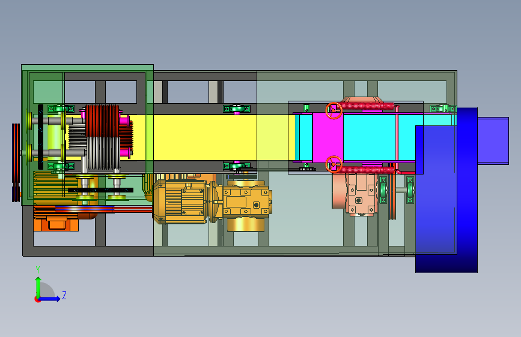Viewport: 521px width, 337px height.
Task: Select the black horizontal bar under the rollers
Action: (x=100, y=190)
